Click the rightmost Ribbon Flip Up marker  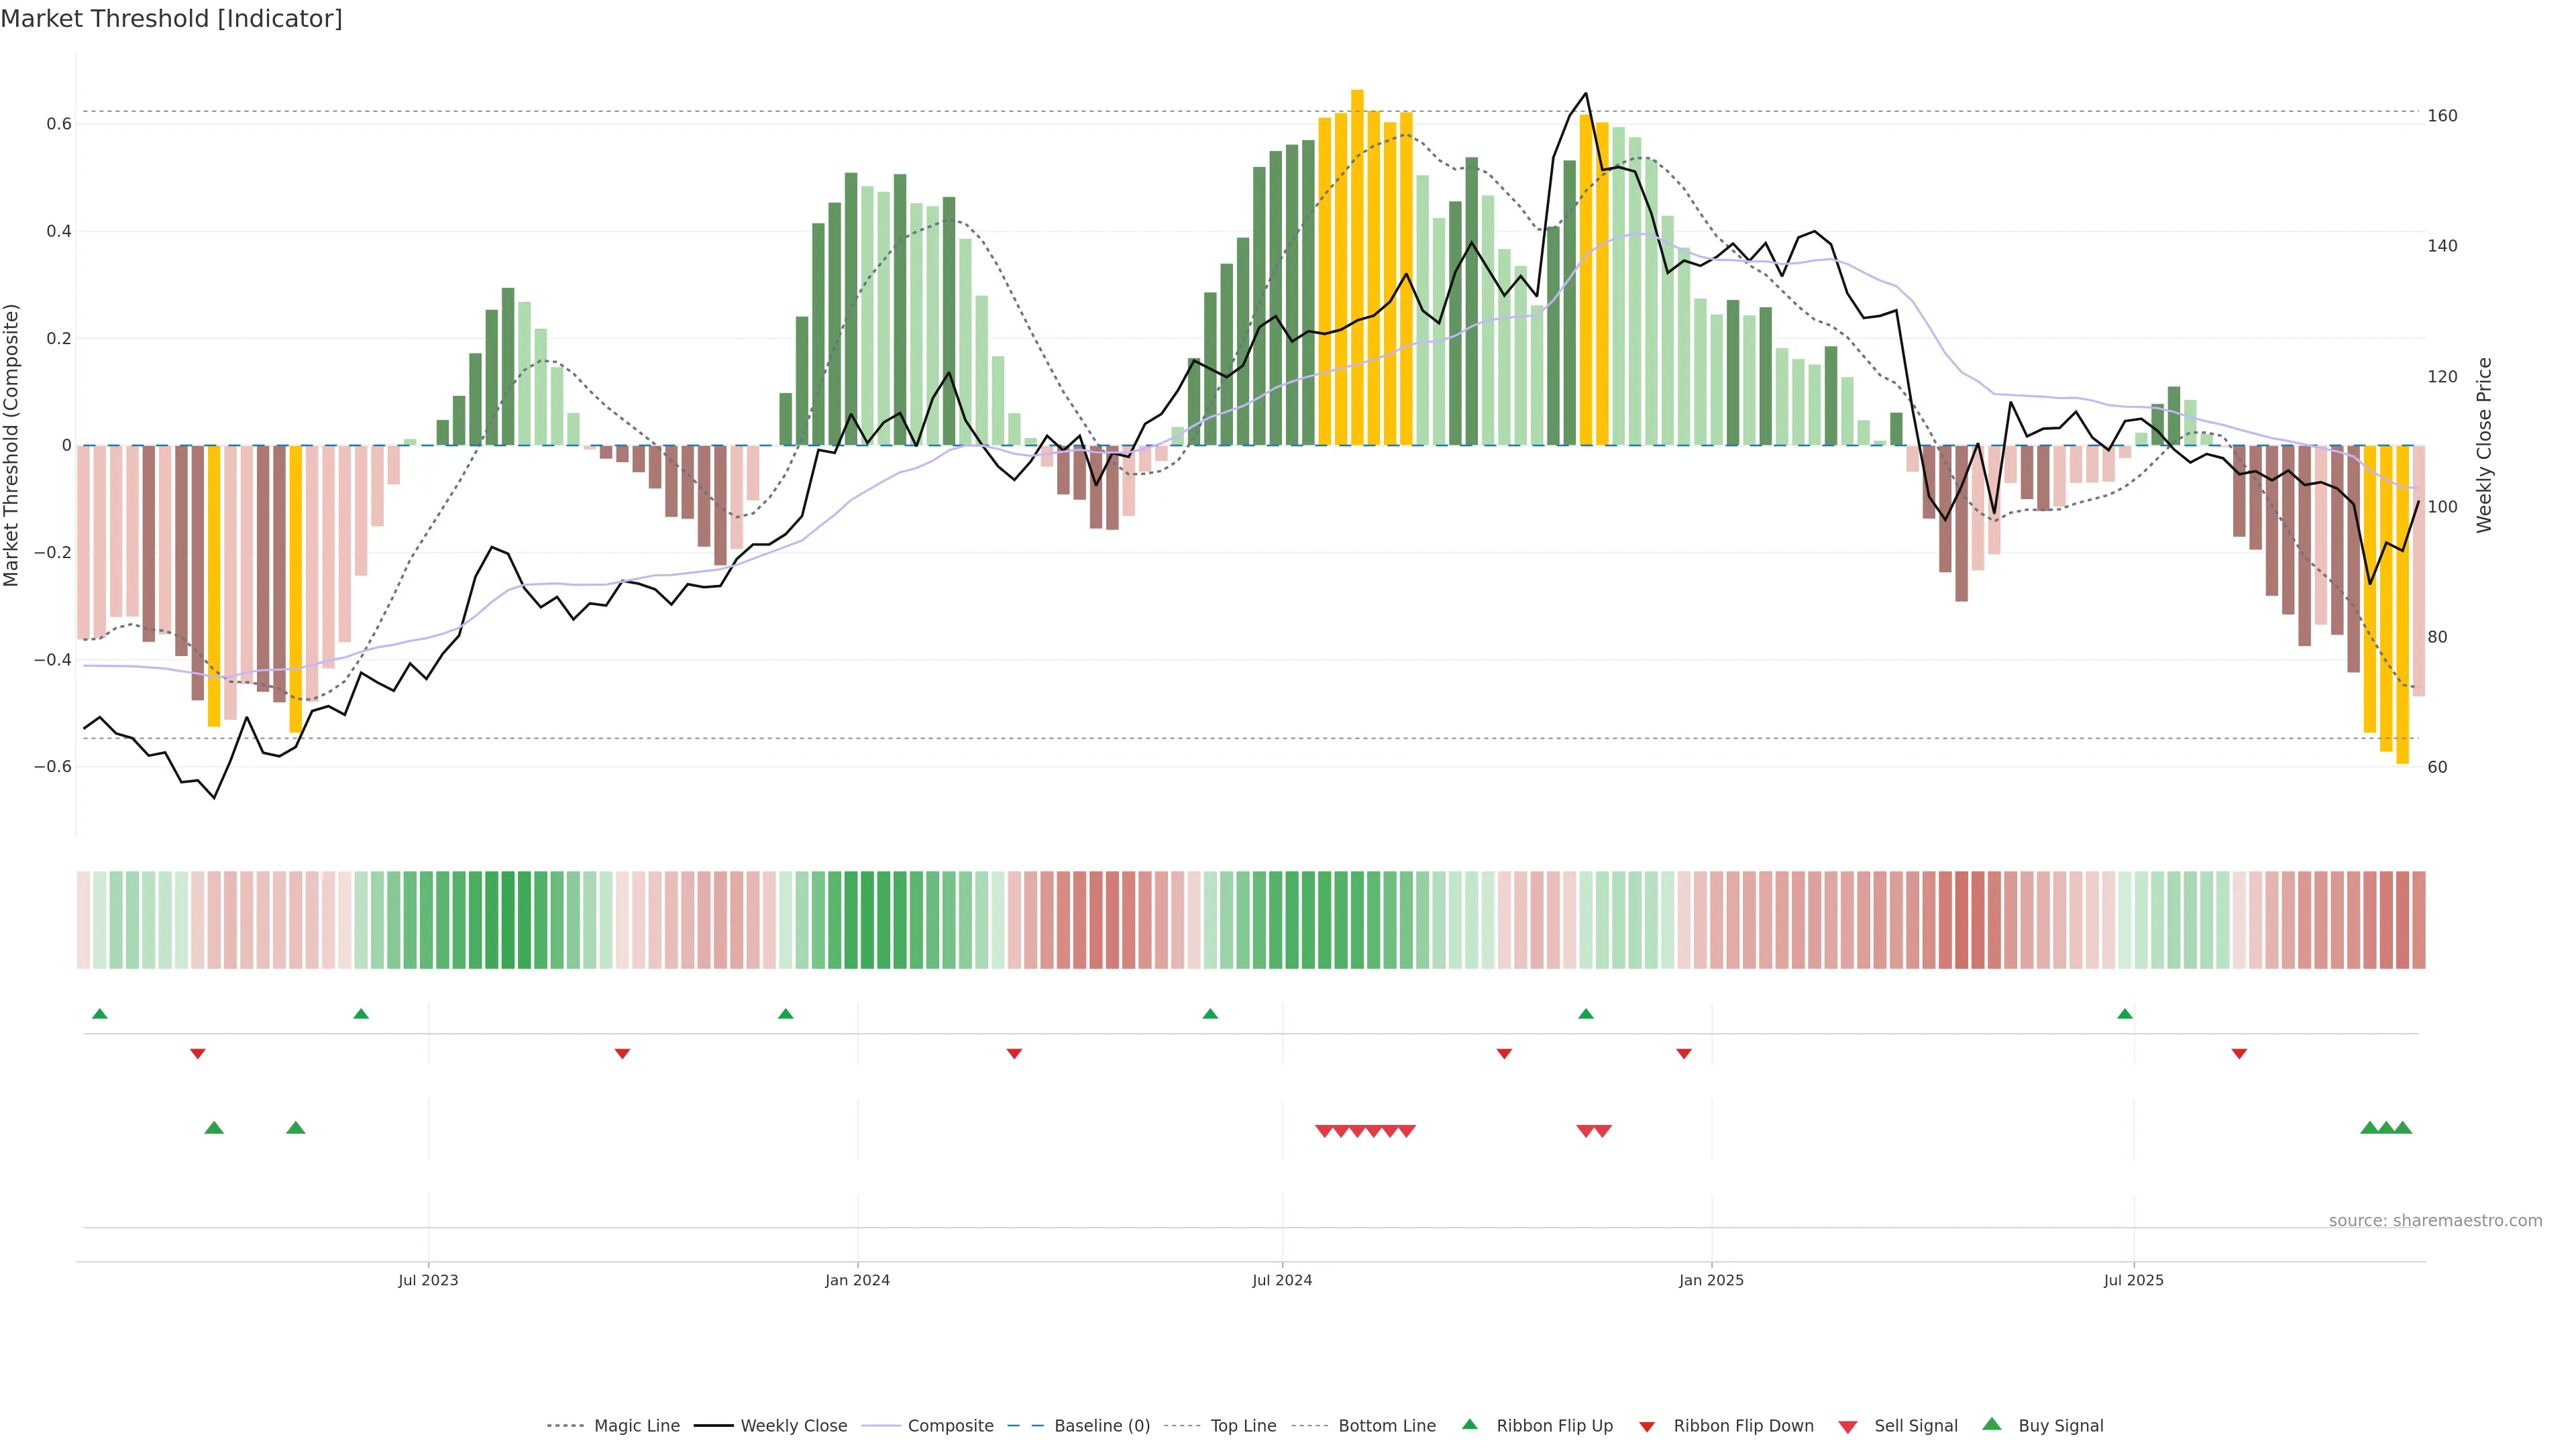click(2125, 1014)
